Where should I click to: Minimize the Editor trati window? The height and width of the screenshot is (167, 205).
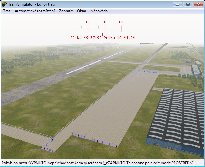point(177,4)
